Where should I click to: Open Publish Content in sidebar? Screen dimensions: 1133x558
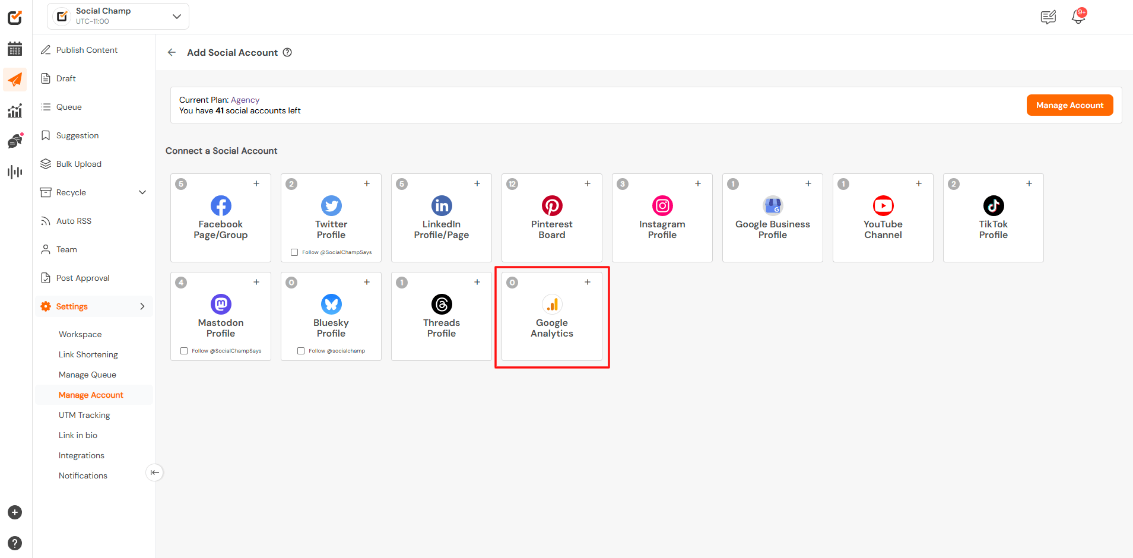pos(87,50)
